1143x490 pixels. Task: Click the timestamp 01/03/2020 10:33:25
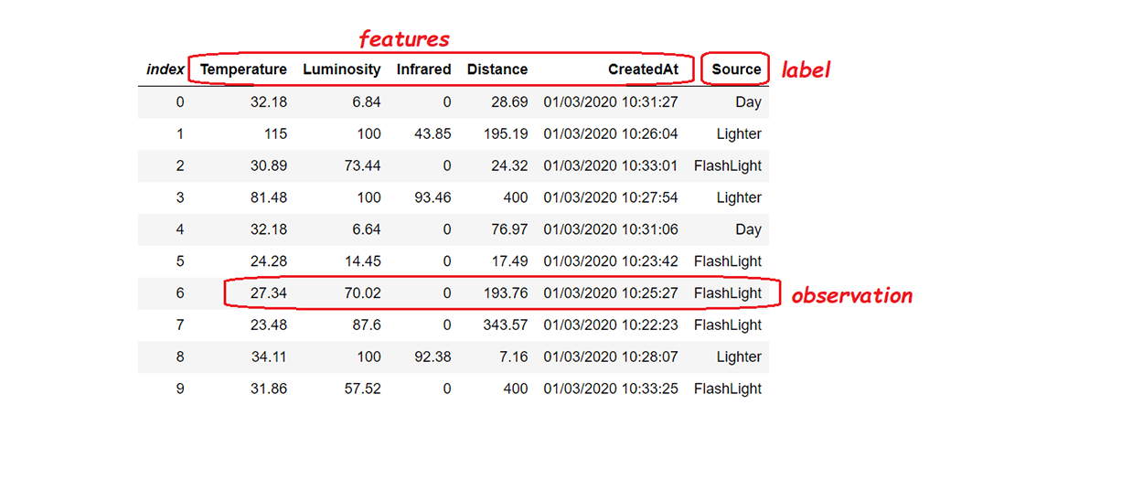click(610, 389)
